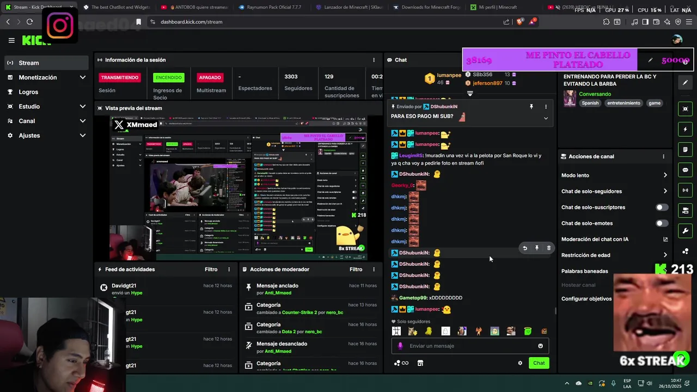Screen dimensions: 697x392
Task: Click lumanpee username in chat leaderboard
Action: point(449,75)
